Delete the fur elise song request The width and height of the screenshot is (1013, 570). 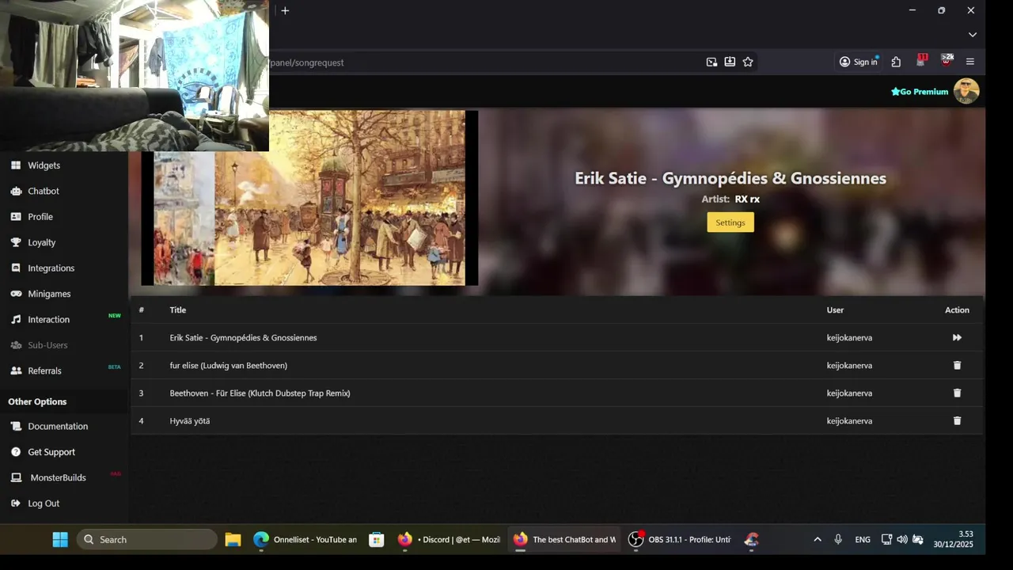tap(957, 365)
